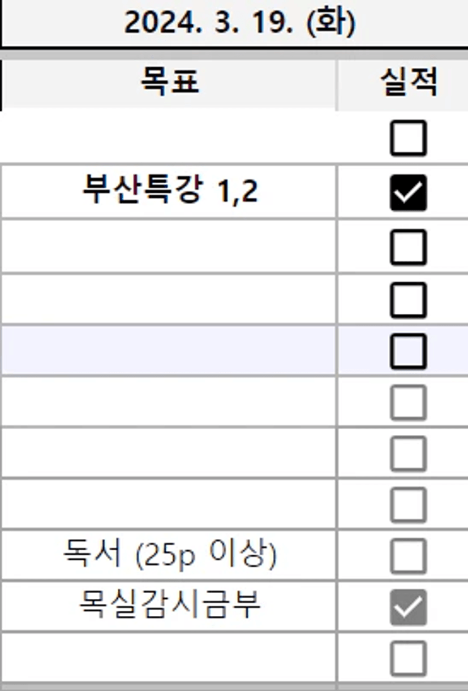Select the 부산특강 1,2 goal cell
Viewport: 468px width, 691px height.
tap(169, 192)
